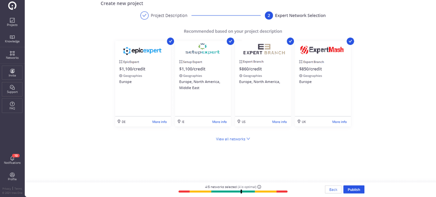Go to Project Description step

[x=169, y=16]
